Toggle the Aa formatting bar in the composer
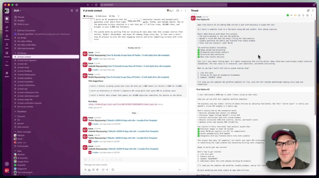Screen dimensions: 319x178 89,170
